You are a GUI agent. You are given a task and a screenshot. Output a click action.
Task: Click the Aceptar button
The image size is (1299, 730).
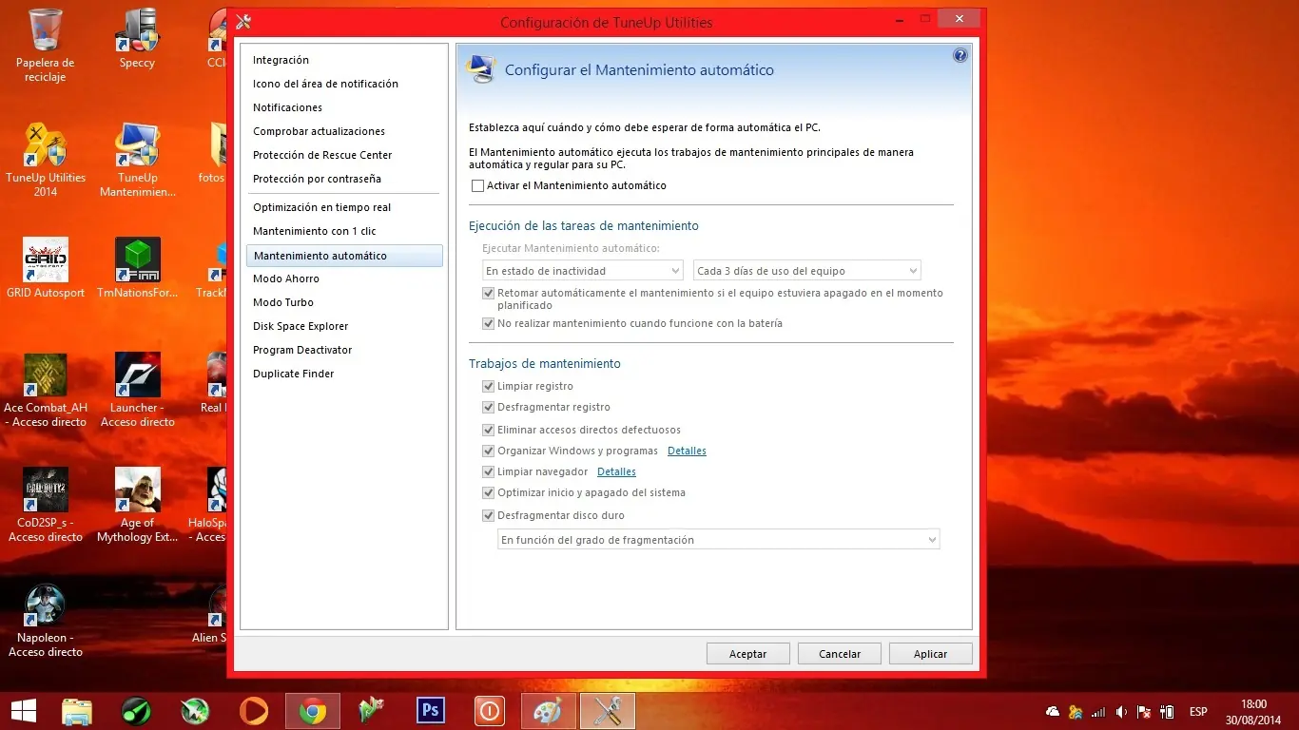pos(748,654)
